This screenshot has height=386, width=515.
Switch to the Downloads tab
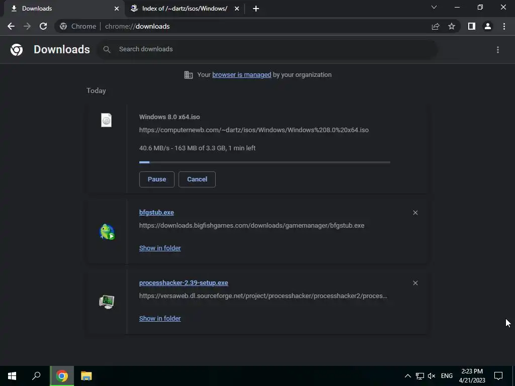64,9
